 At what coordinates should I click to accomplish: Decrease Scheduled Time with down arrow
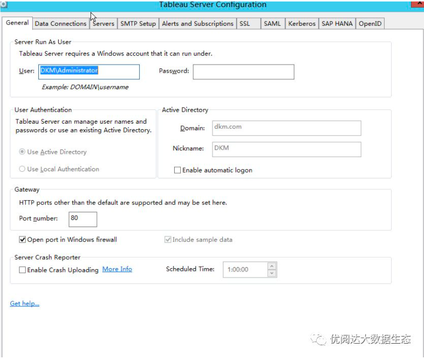[x=272, y=273]
